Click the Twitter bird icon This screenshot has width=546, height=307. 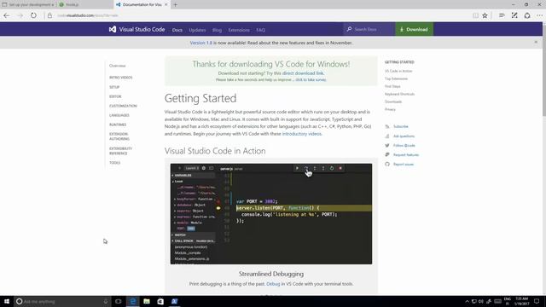point(387,145)
